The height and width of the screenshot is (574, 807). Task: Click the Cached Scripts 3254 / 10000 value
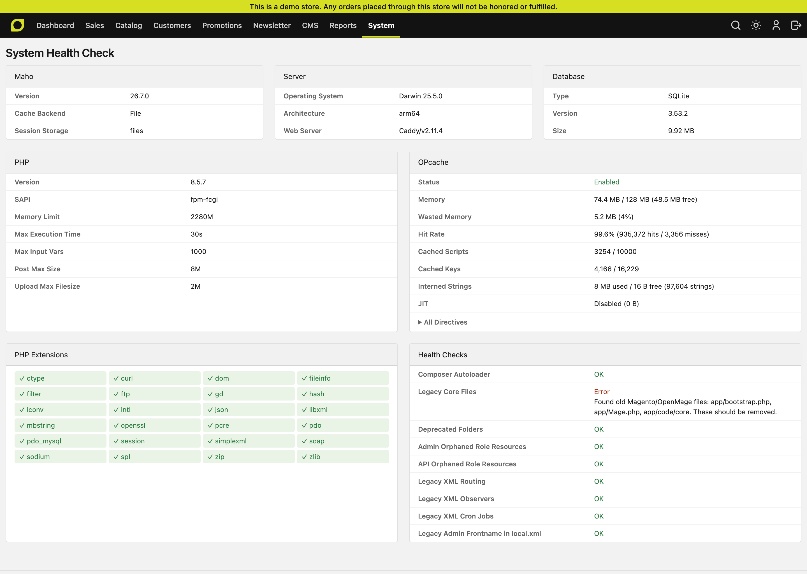point(615,252)
